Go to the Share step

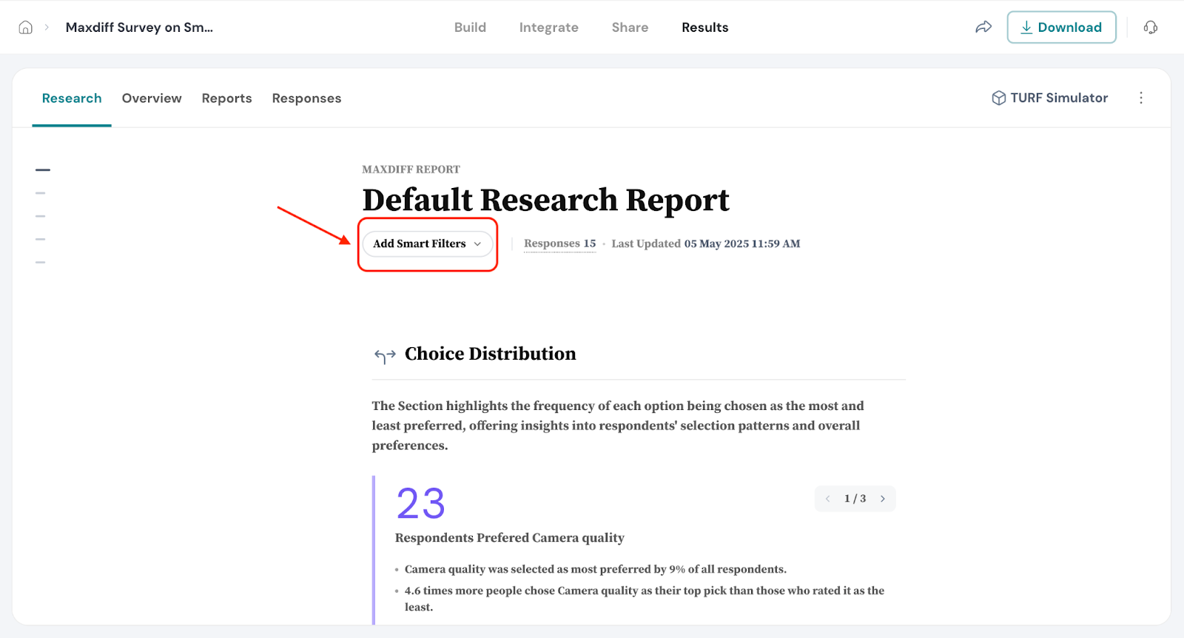point(630,27)
